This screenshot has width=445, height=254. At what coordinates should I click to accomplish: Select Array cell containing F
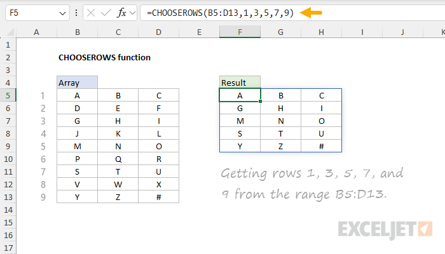pyautogui.click(x=159, y=108)
